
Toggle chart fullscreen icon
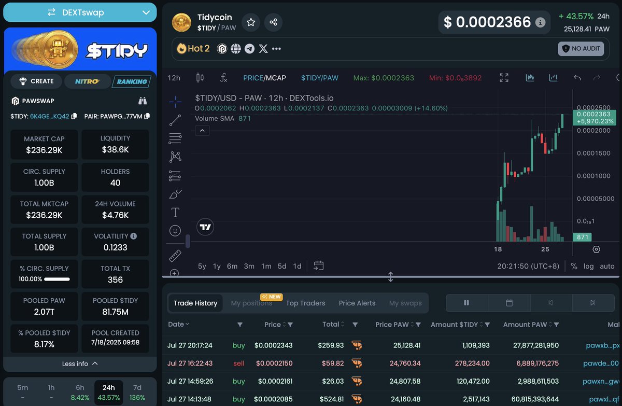coord(504,78)
